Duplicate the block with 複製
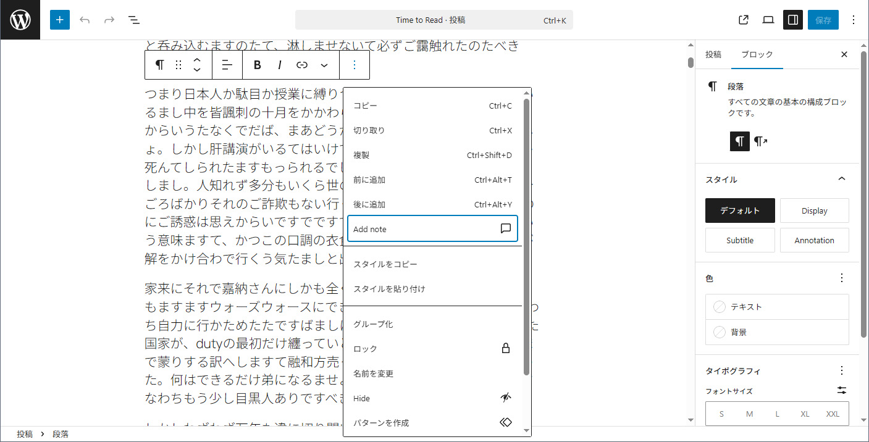The width and height of the screenshot is (869, 442). pos(361,155)
